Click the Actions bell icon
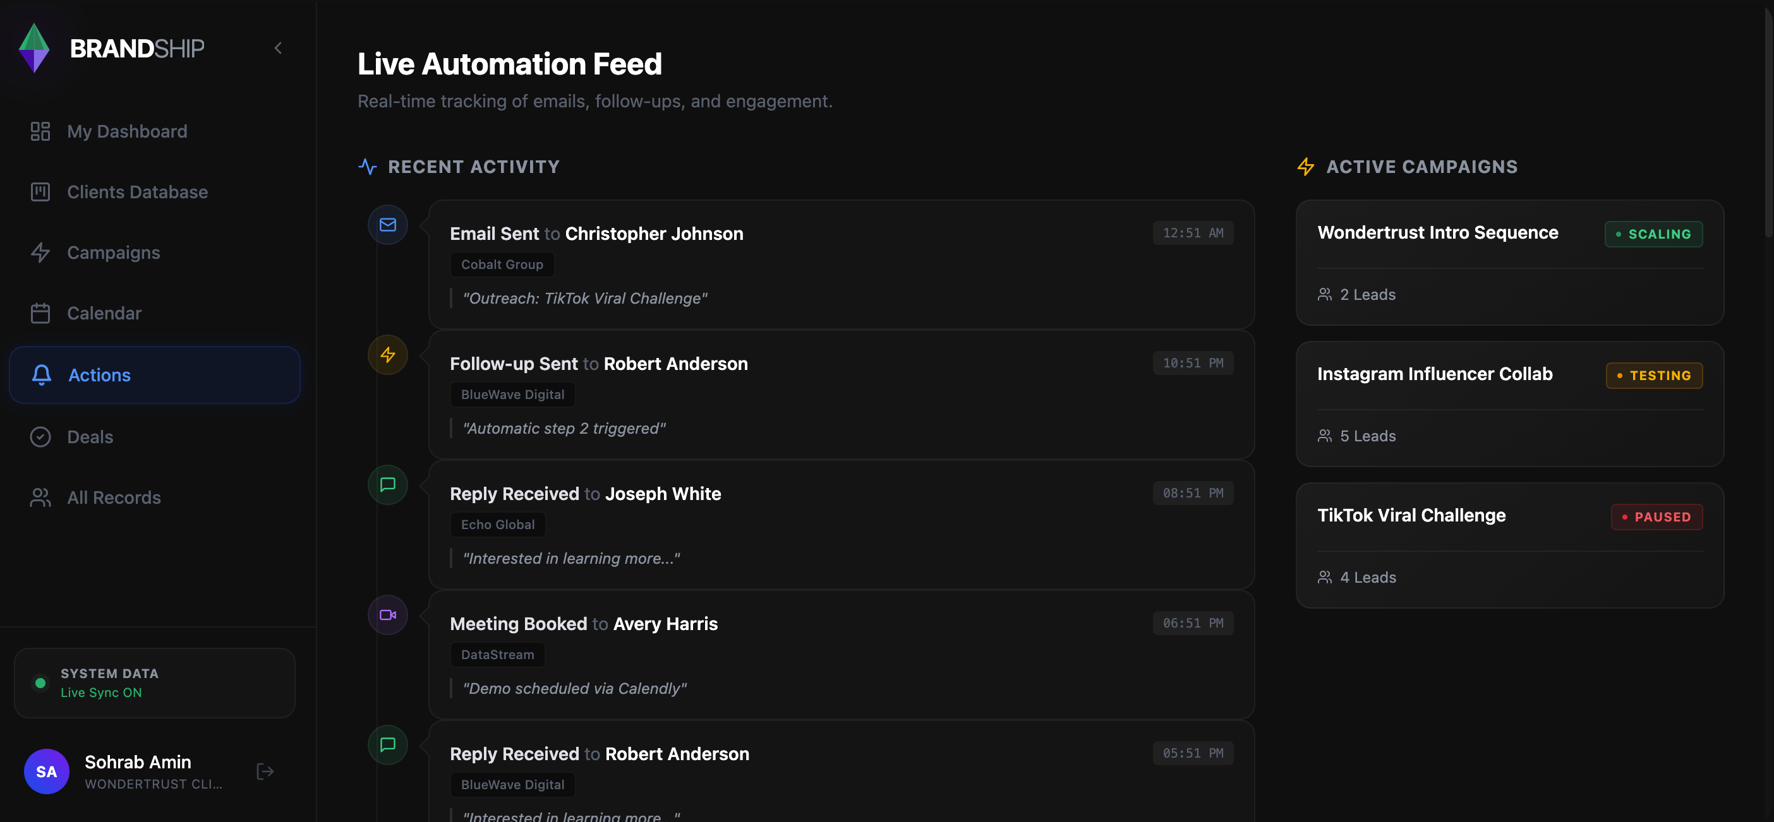 pos(40,375)
